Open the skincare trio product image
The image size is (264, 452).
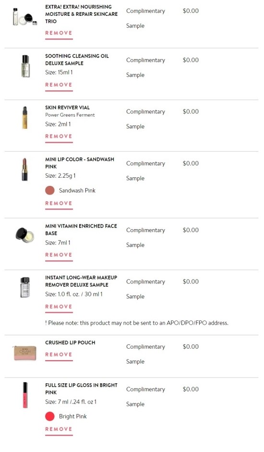pyautogui.click(x=25, y=17)
